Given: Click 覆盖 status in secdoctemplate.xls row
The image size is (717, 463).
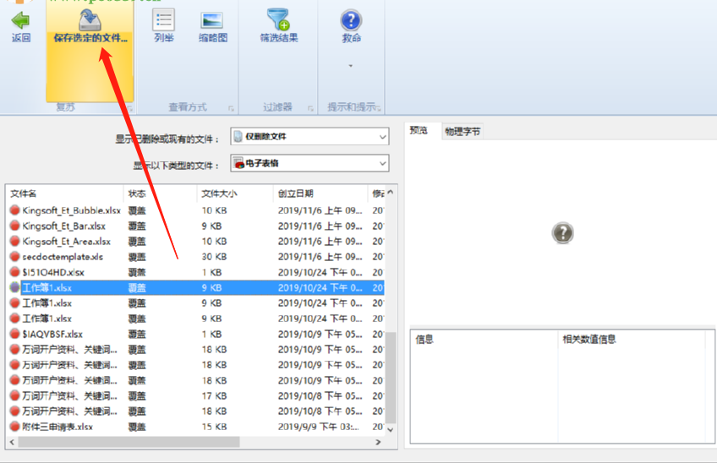Looking at the screenshot, I should click(x=137, y=257).
